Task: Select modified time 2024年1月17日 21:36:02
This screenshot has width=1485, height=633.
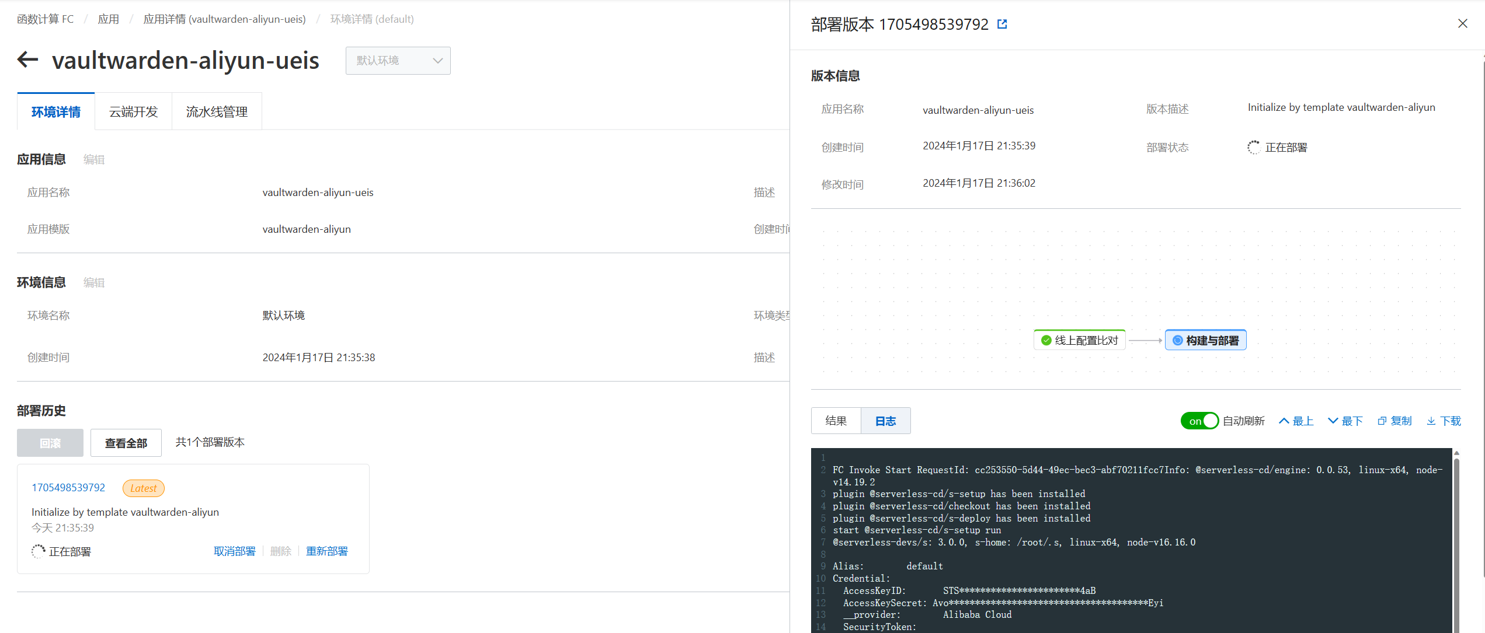Action: click(979, 183)
